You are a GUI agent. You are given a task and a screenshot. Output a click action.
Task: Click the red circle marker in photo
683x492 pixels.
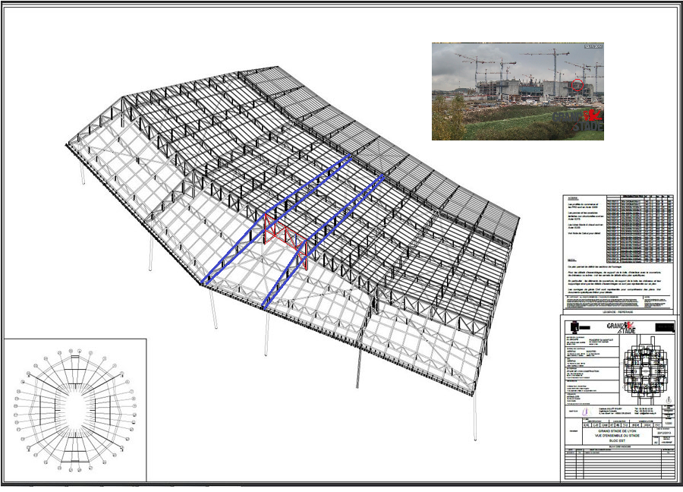[578, 84]
